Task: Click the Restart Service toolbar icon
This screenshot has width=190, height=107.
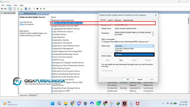Action: pos(44,9)
